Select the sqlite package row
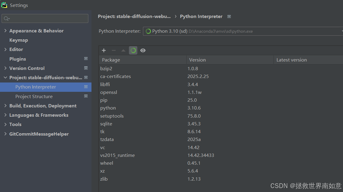The height and width of the screenshot is (192, 343). pyautogui.click(x=221, y=124)
